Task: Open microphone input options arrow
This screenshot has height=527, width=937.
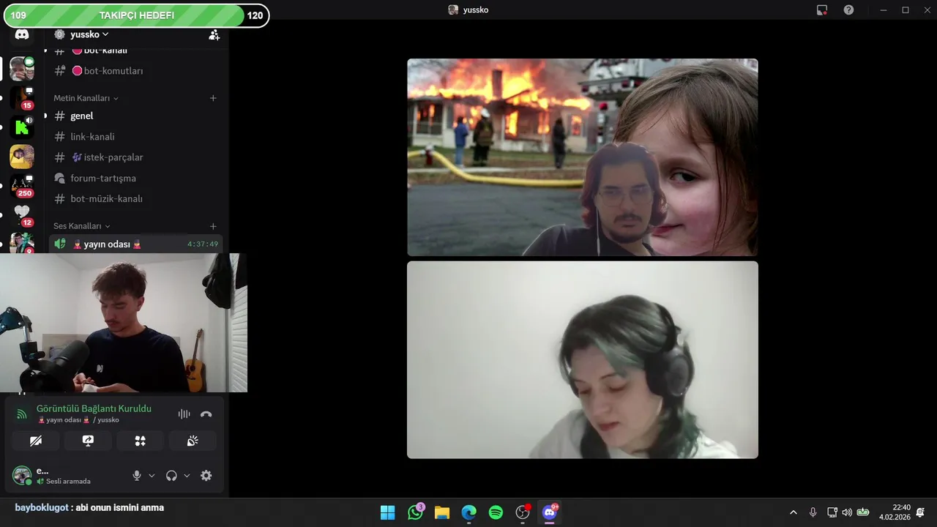Action: pyautogui.click(x=152, y=476)
